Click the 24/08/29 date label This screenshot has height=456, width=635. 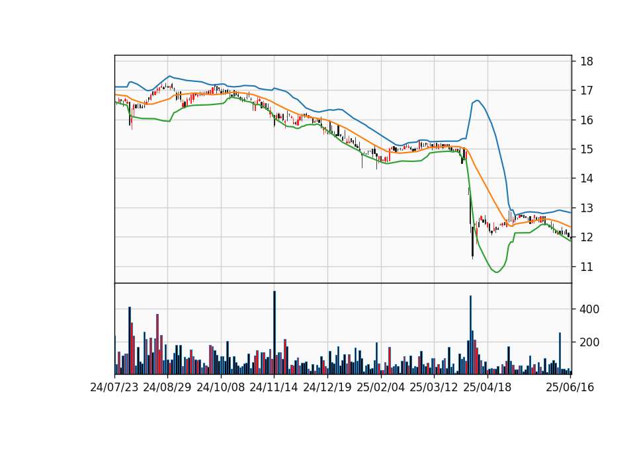point(167,387)
